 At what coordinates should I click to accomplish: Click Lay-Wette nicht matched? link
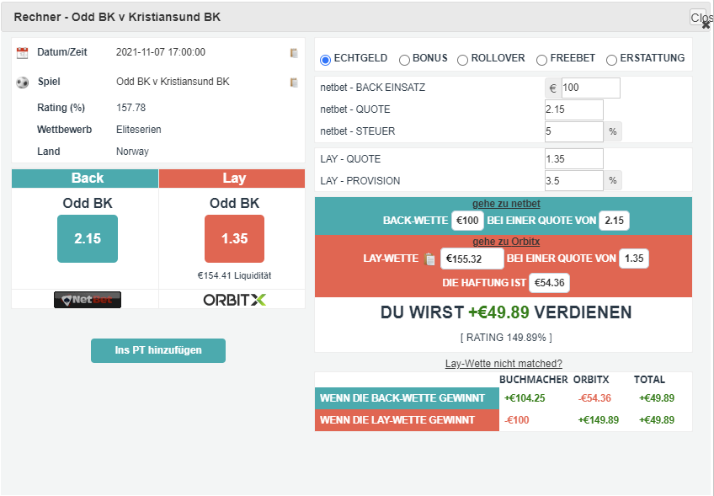(x=504, y=364)
